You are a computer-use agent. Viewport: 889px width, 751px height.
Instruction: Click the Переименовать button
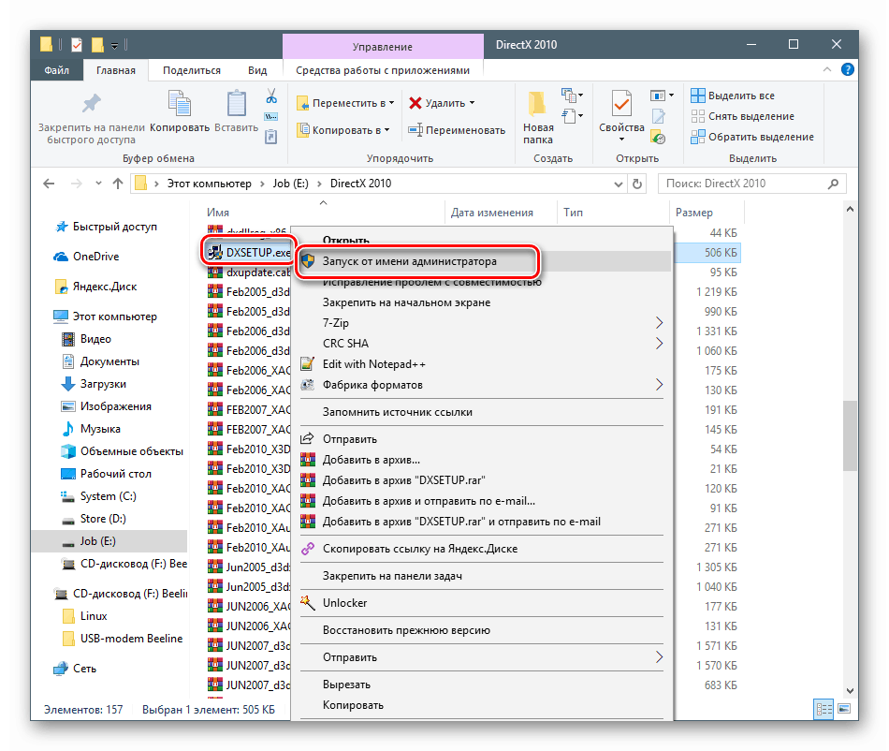click(457, 130)
